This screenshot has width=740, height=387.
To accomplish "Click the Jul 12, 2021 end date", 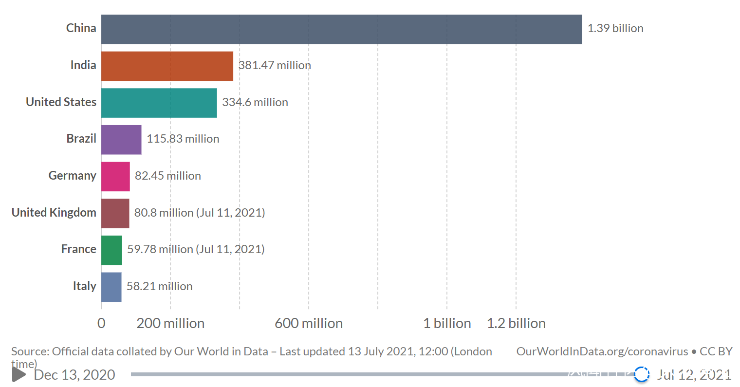I will point(694,374).
